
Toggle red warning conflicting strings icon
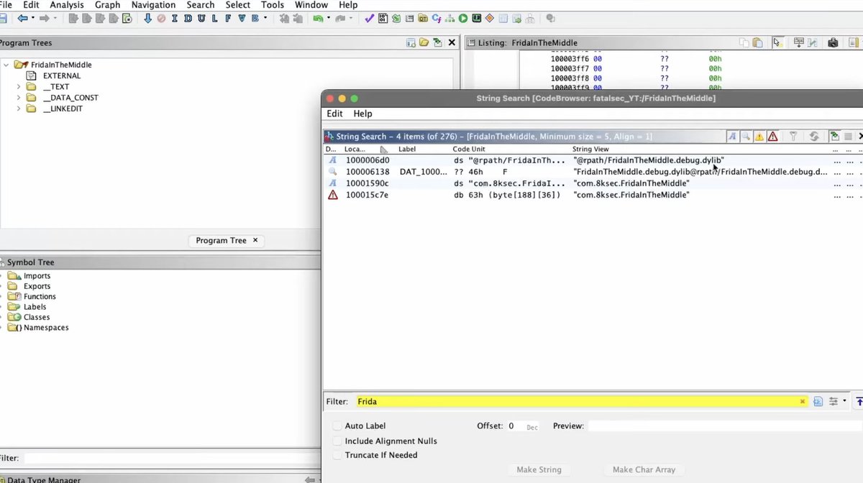(773, 137)
